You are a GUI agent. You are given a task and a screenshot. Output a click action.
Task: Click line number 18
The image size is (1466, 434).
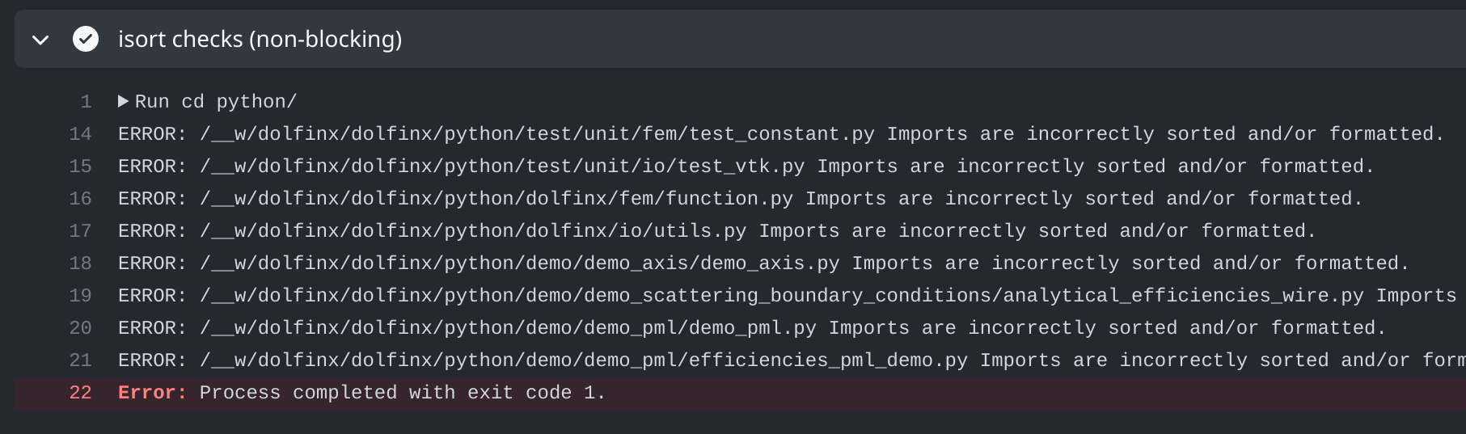(80, 263)
